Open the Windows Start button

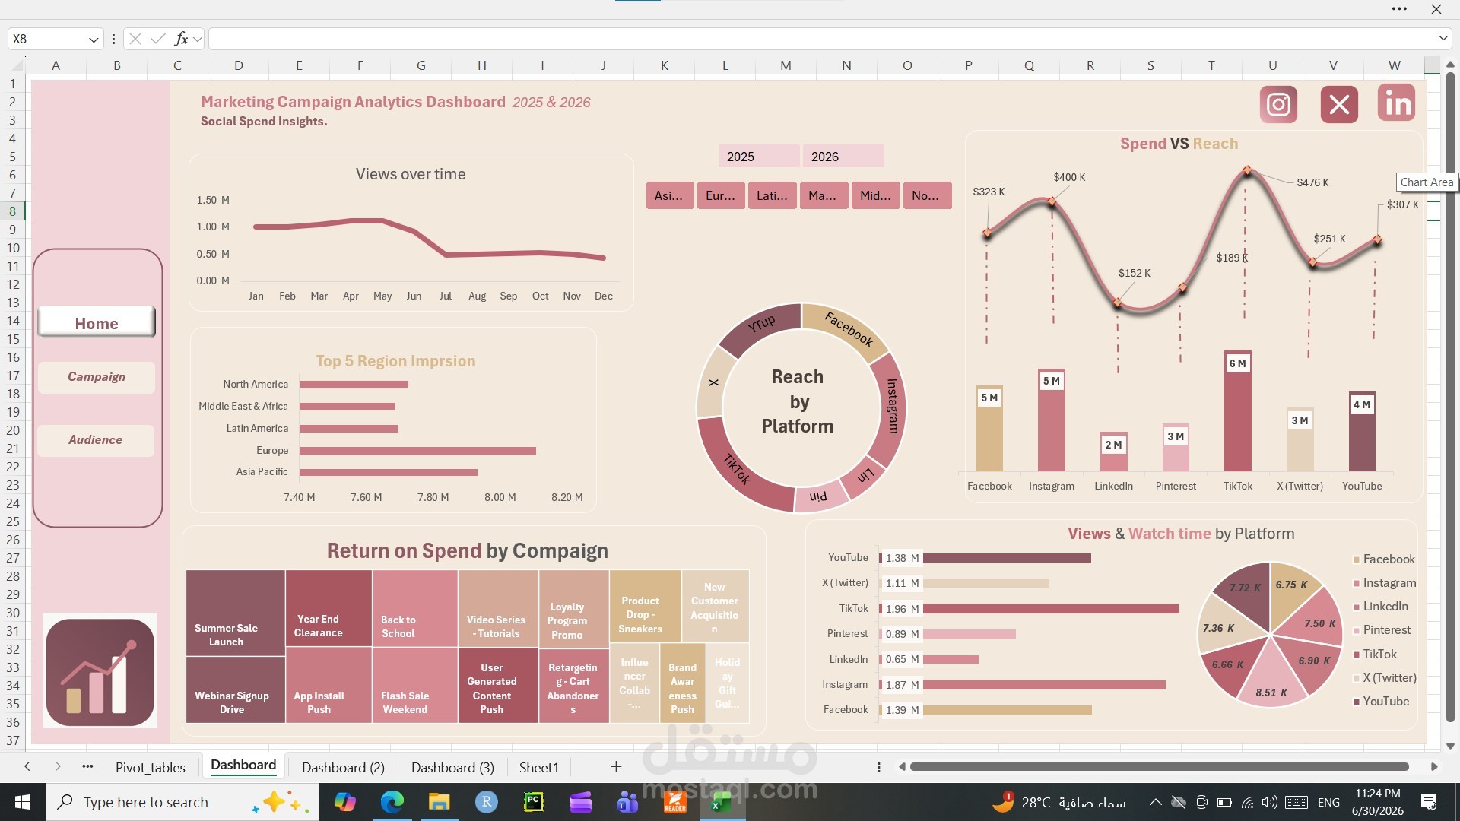tap(23, 802)
